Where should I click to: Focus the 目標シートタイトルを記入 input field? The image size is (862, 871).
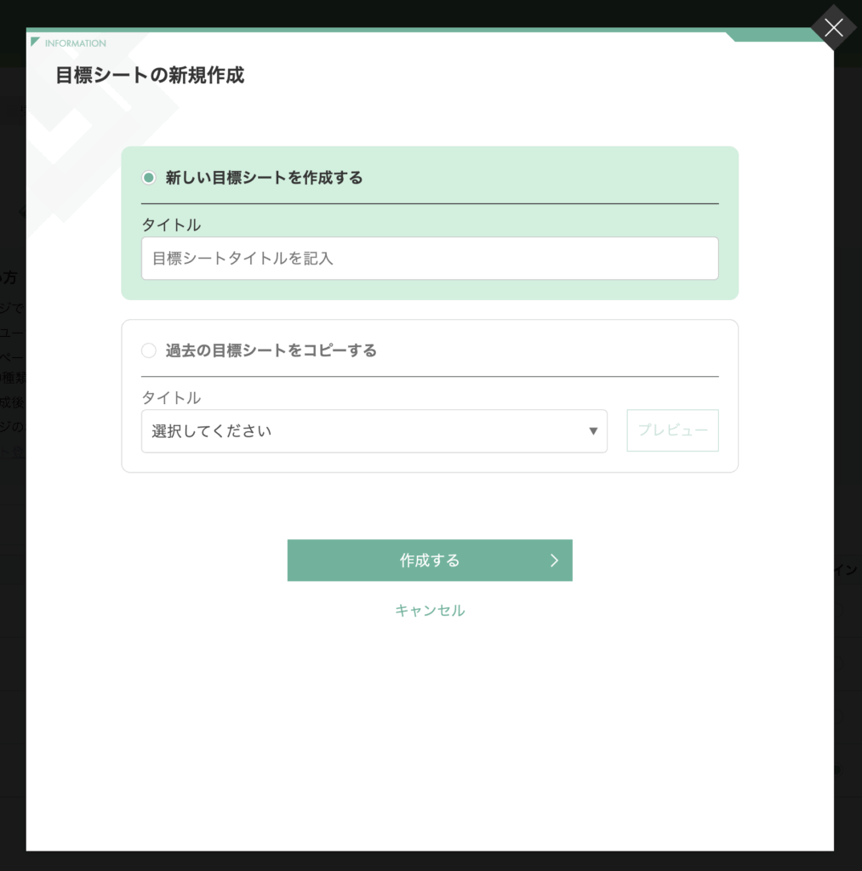pyautogui.click(x=430, y=259)
